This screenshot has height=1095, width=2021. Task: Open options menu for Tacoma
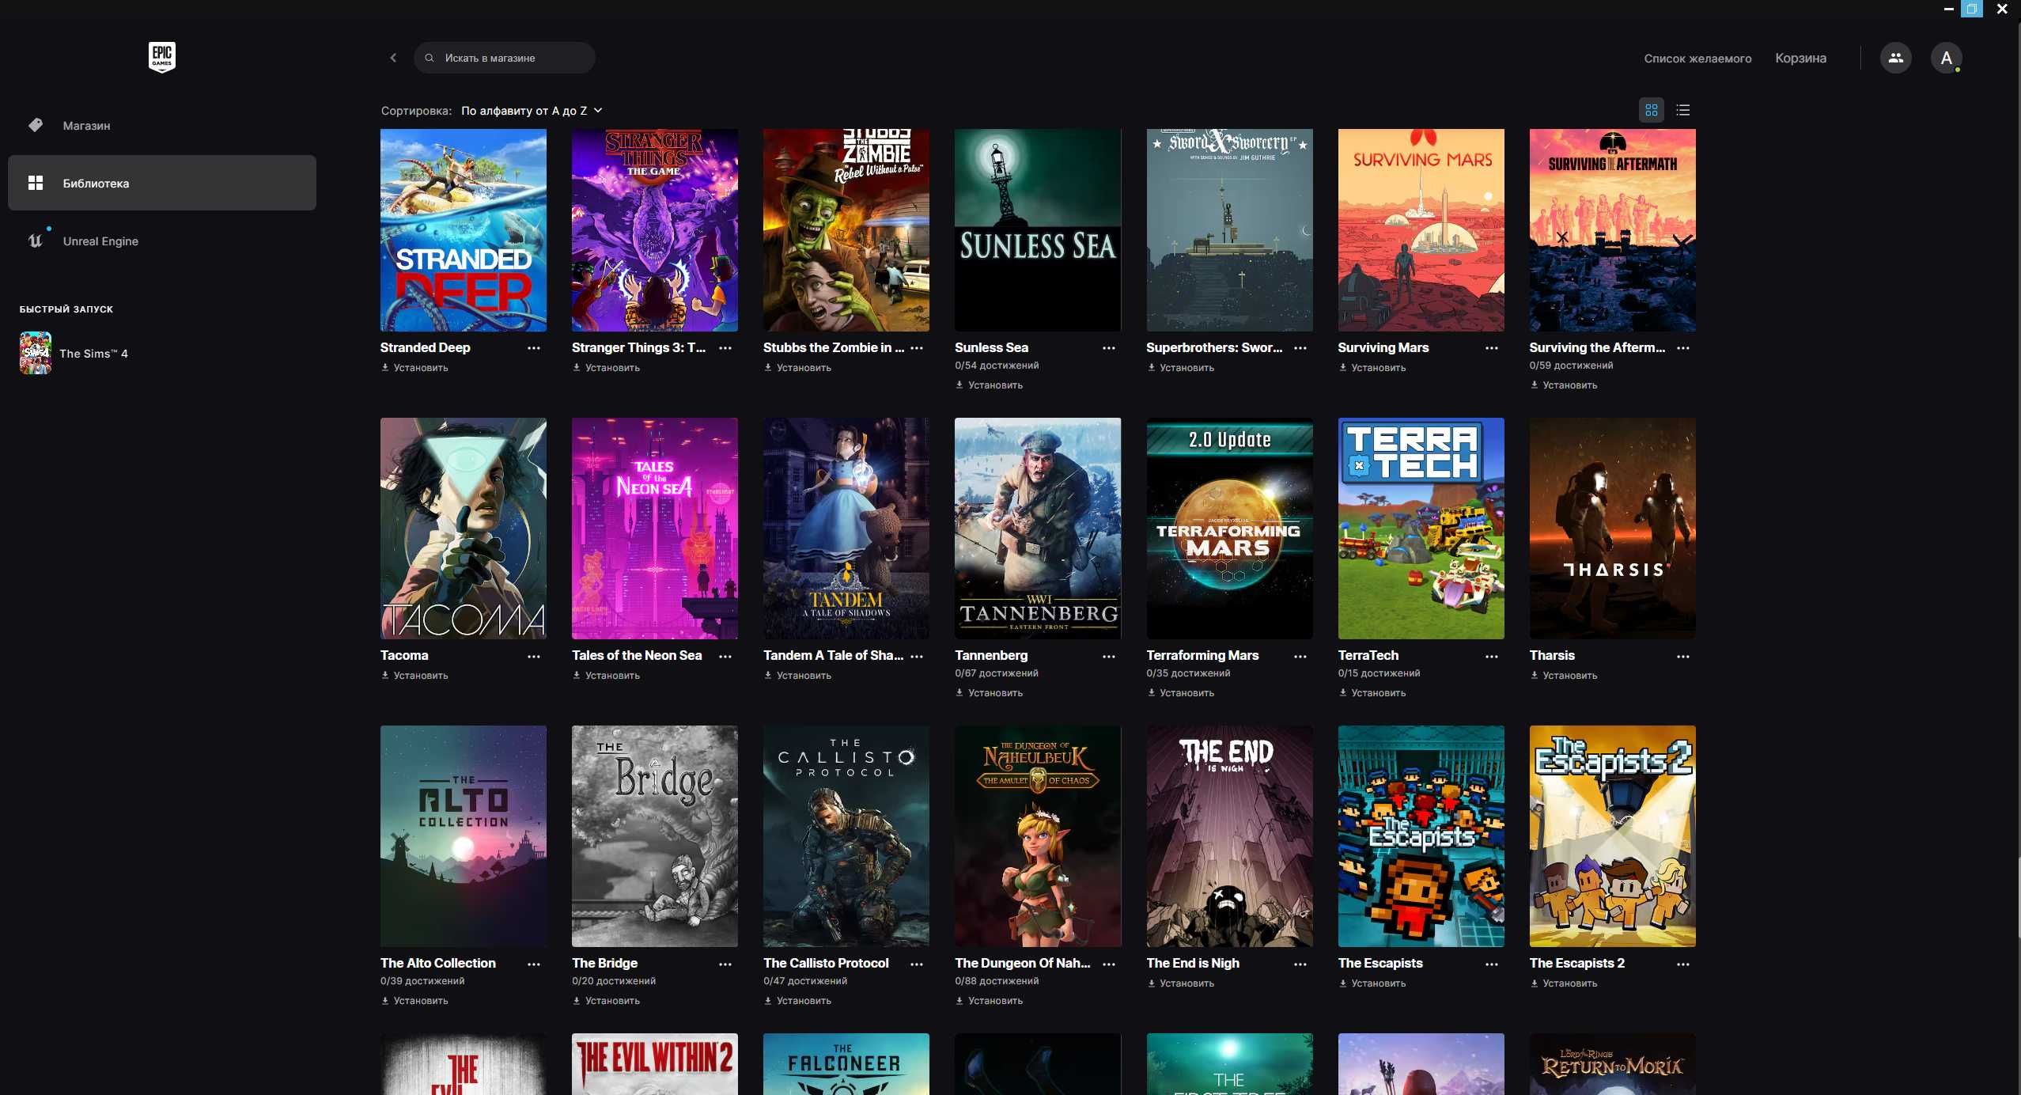[534, 657]
